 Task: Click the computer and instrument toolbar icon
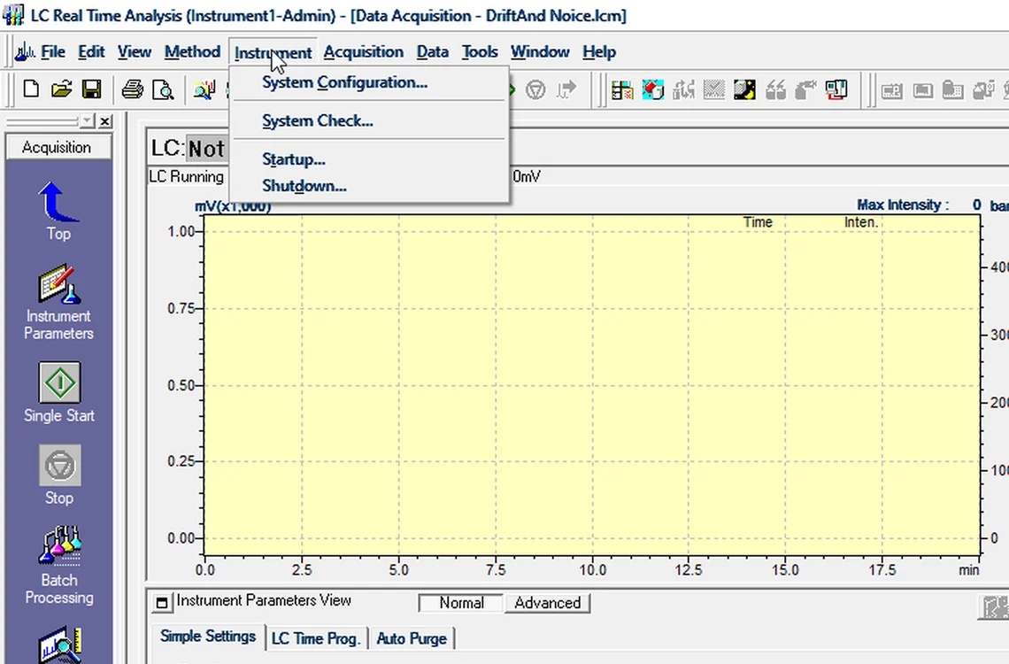click(836, 90)
